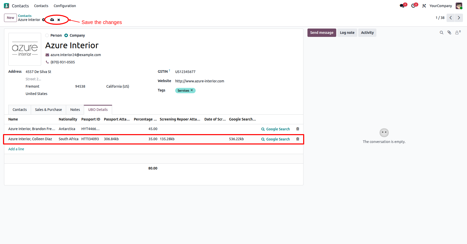Click the record pager 1 / 38

click(440, 18)
